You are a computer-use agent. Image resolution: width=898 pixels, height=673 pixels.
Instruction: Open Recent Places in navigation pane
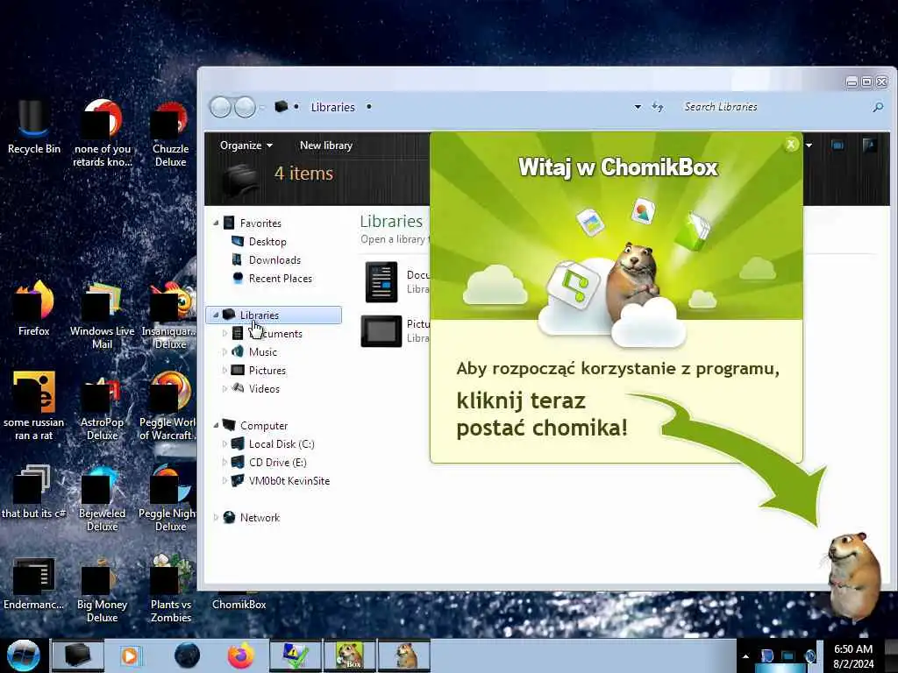(x=281, y=278)
